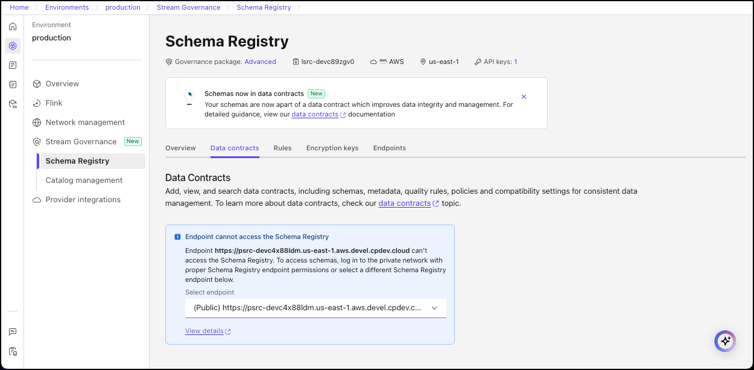754x370 pixels.
Task: Click the location pin icon near us-east-1
Action: [424, 61]
